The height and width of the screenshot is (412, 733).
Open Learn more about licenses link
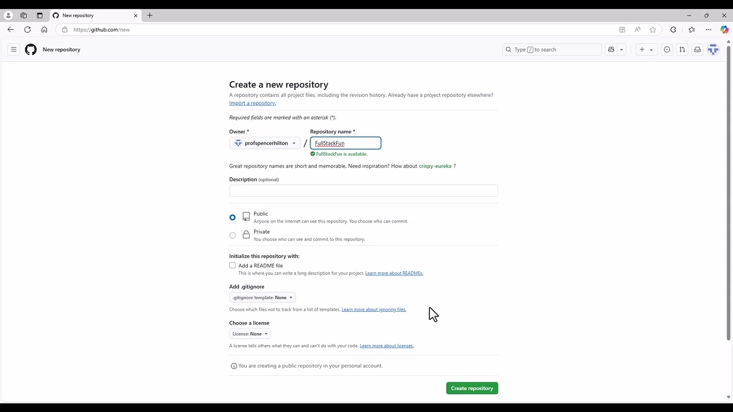click(387, 346)
